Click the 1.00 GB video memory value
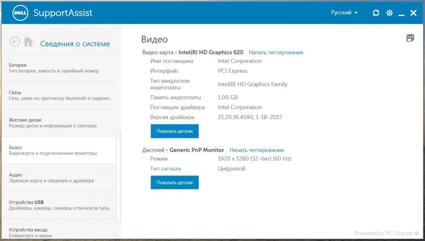Screen dimensions: 425x241 pos(228,98)
